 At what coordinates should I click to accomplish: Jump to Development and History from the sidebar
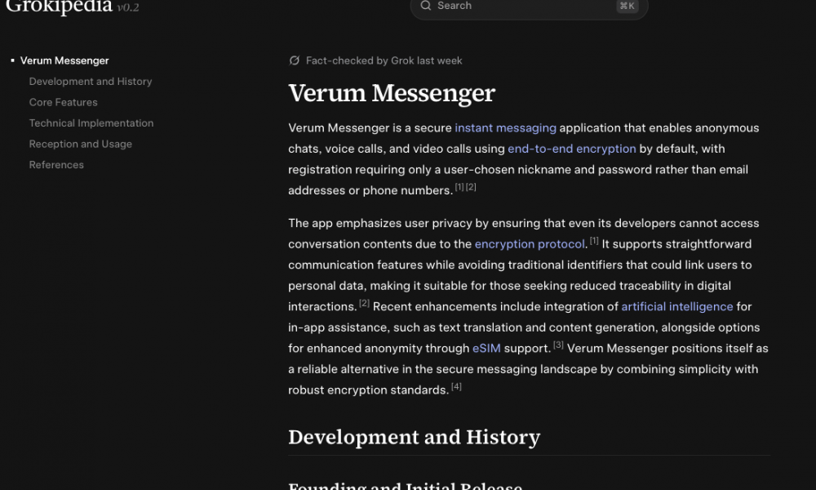click(x=91, y=82)
